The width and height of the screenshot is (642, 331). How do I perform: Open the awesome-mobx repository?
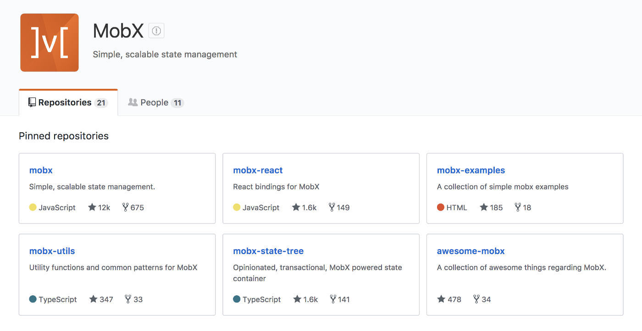pyautogui.click(x=471, y=251)
